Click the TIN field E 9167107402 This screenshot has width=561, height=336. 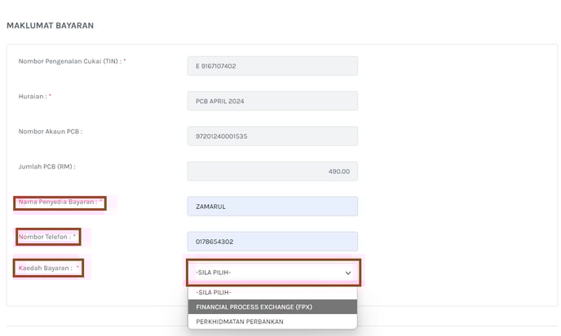(x=272, y=66)
